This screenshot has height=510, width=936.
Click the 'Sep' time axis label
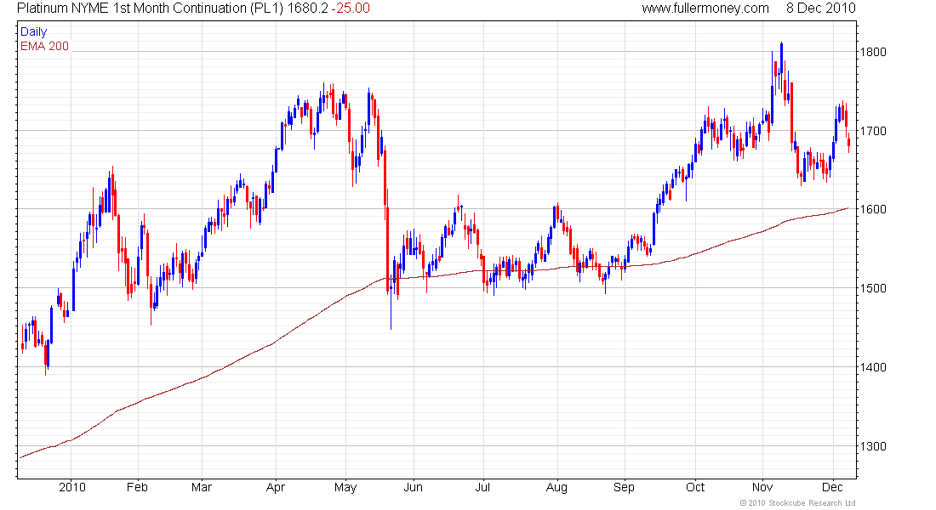[624, 487]
